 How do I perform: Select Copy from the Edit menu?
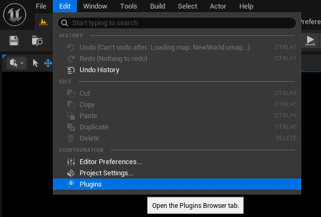(177, 105)
